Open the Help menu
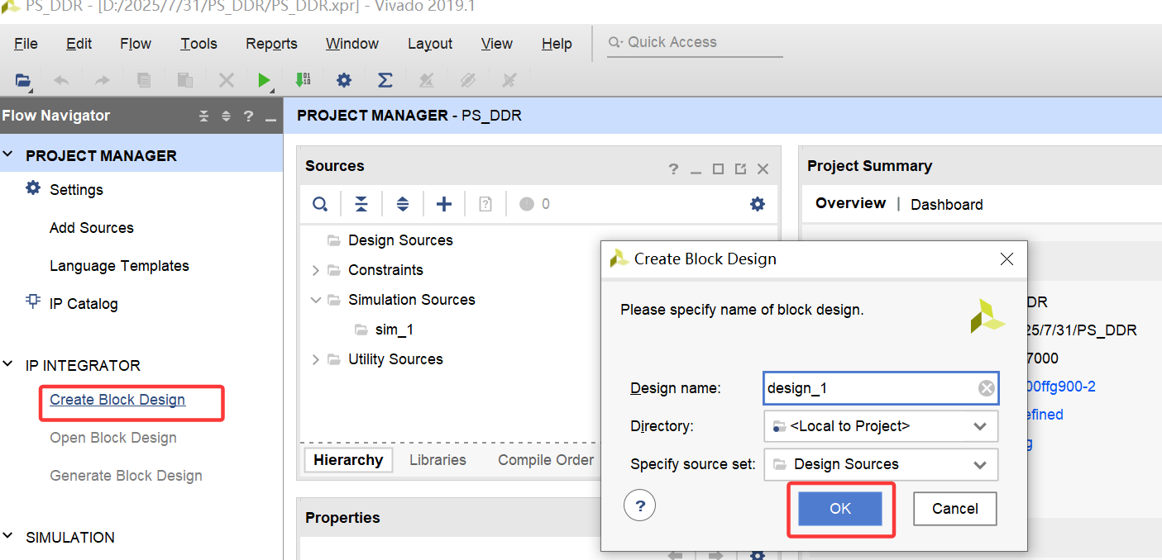This screenshot has height=560, width=1162. click(557, 44)
